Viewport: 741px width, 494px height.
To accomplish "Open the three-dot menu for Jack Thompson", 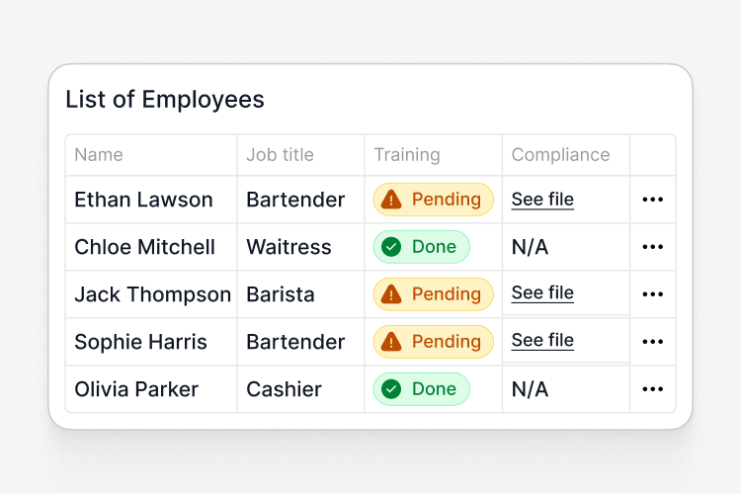I will point(653,294).
